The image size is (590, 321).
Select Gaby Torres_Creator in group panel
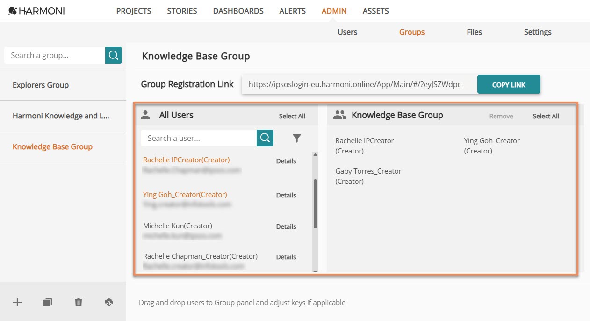368,176
